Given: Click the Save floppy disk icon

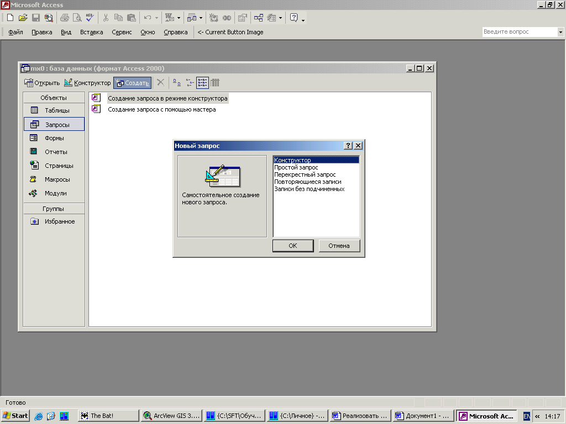Looking at the screenshot, I should pyautogui.click(x=36, y=17).
